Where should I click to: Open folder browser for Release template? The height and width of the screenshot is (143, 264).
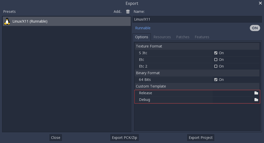[x=256, y=93]
